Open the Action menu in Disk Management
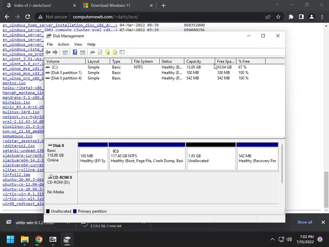Image resolution: width=329 pixels, height=247 pixels. pyautogui.click(x=63, y=44)
